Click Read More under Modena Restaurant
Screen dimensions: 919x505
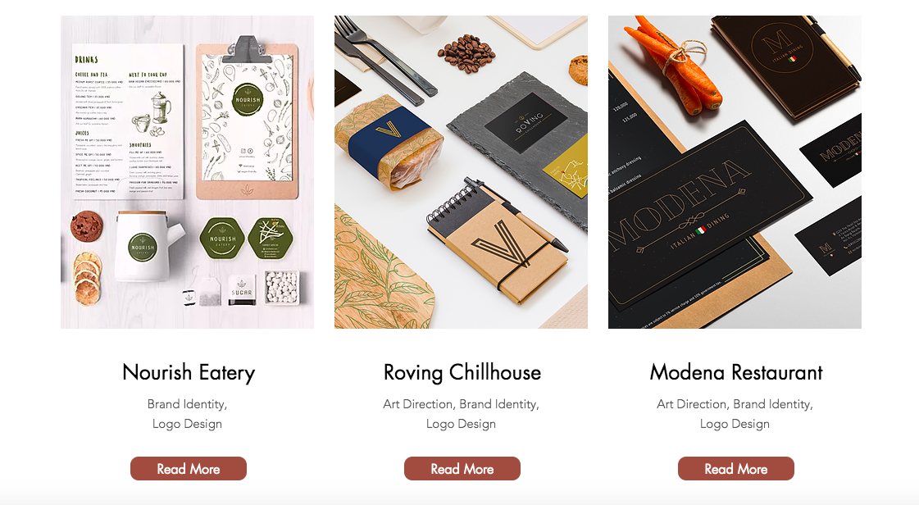point(735,469)
